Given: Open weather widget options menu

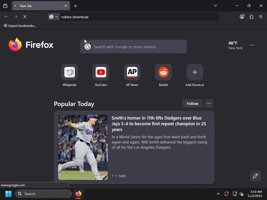Looking at the screenshot, I should click(252, 45).
